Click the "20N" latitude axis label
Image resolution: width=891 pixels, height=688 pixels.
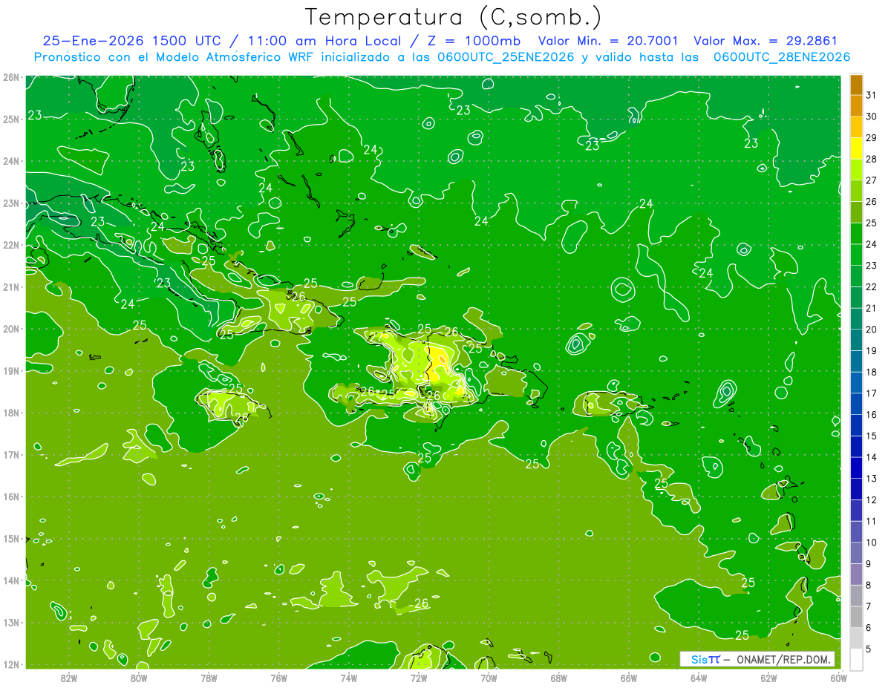10,329
